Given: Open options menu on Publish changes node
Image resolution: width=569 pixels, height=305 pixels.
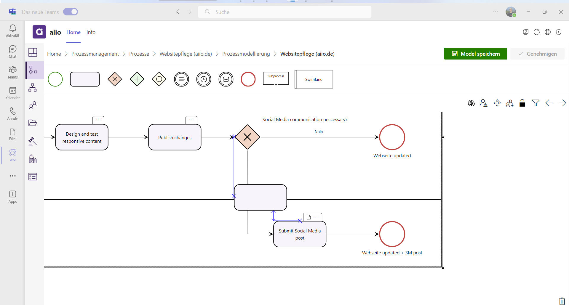Looking at the screenshot, I should (x=191, y=120).
